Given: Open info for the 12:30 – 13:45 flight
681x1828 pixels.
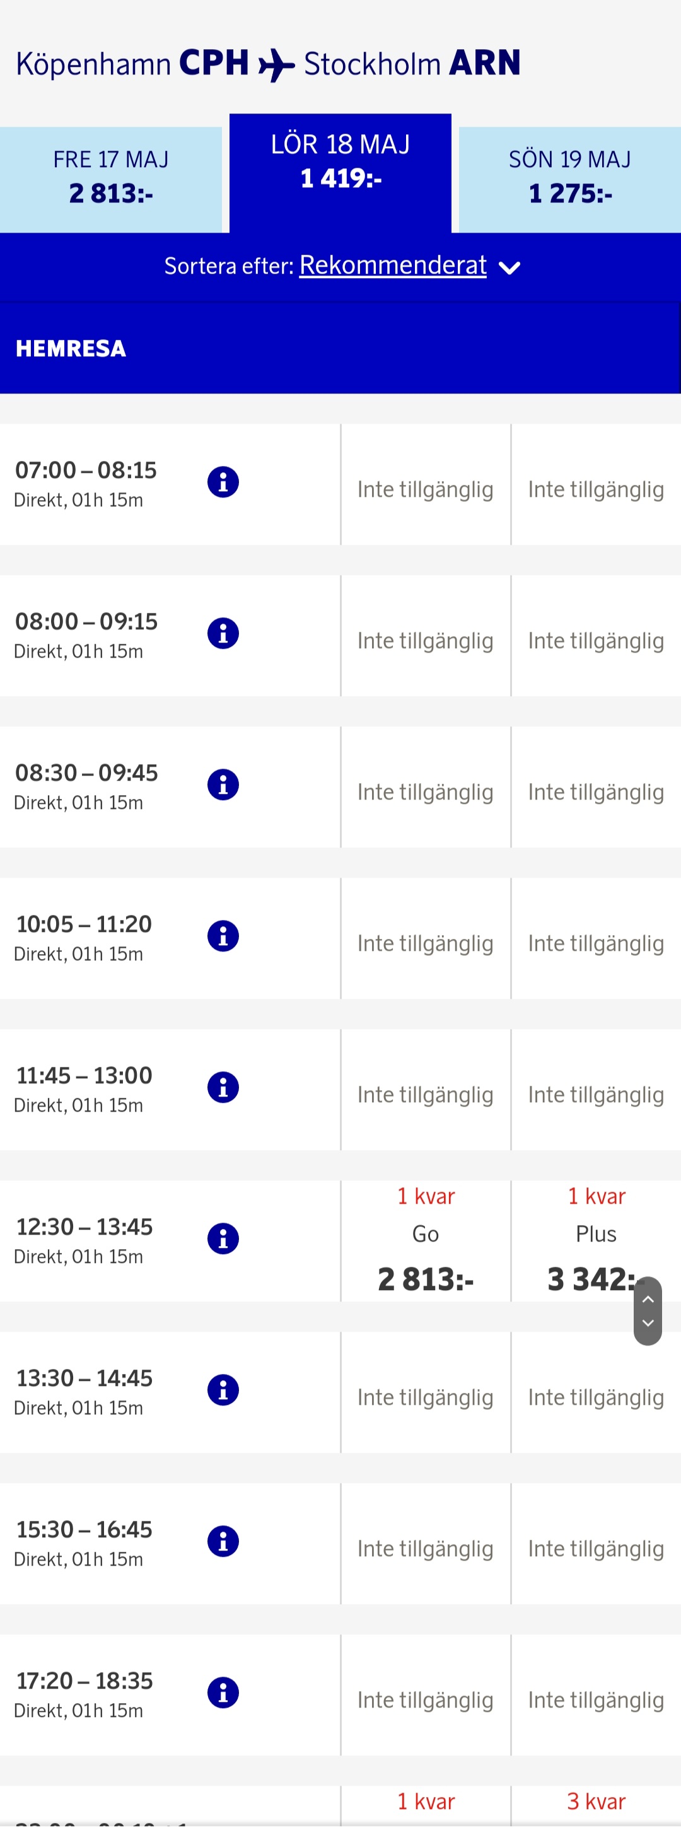Looking at the screenshot, I should [223, 1239].
